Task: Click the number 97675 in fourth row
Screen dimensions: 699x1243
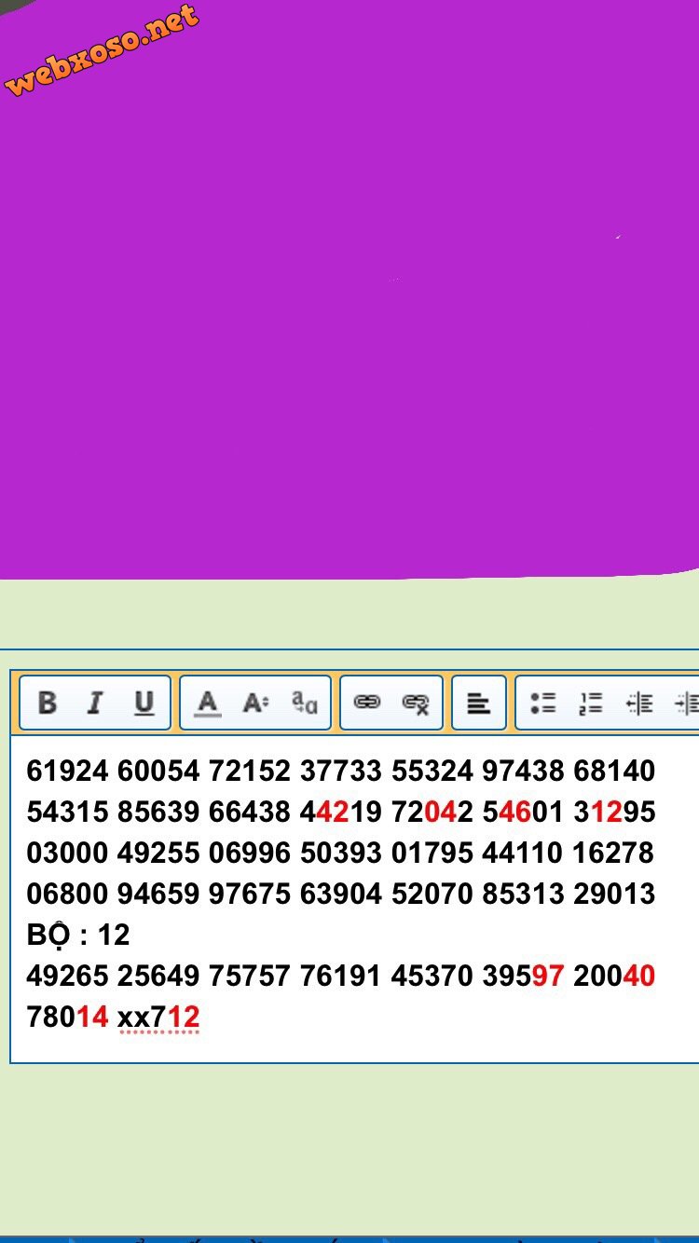Action: click(250, 894)
